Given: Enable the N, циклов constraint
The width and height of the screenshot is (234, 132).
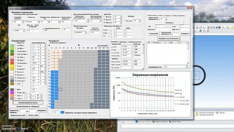Looking at the screenshot, I should tap(16, 69).
